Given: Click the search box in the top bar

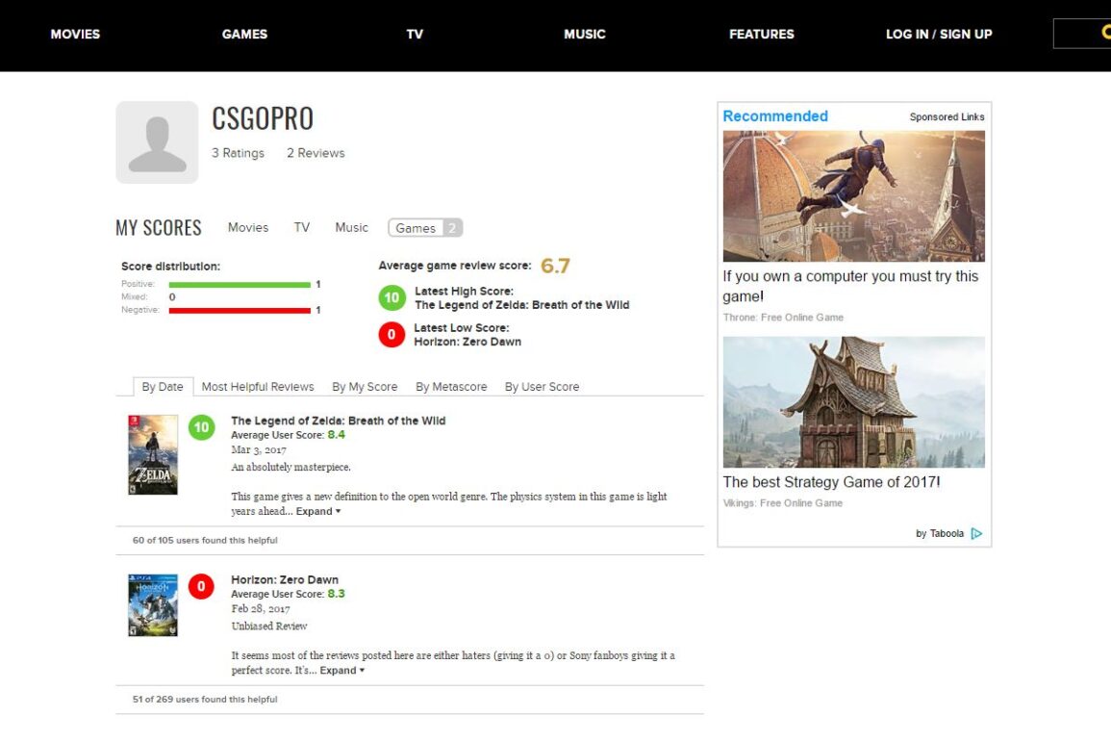Looking at the screenshot, I should (1082, 34).
